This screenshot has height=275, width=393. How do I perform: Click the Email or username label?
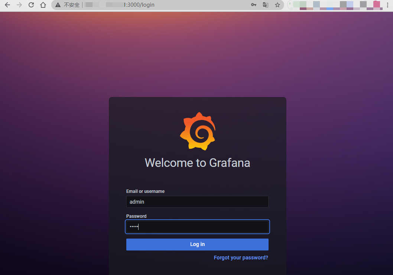tap(145, 191)
